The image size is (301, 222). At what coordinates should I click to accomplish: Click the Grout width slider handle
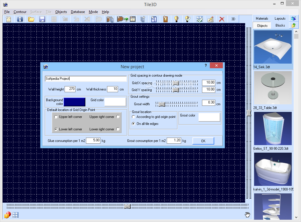[x=162, y=104]
